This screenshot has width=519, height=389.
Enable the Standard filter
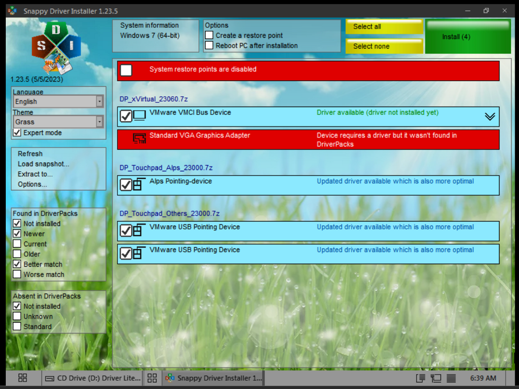[17, 327]
